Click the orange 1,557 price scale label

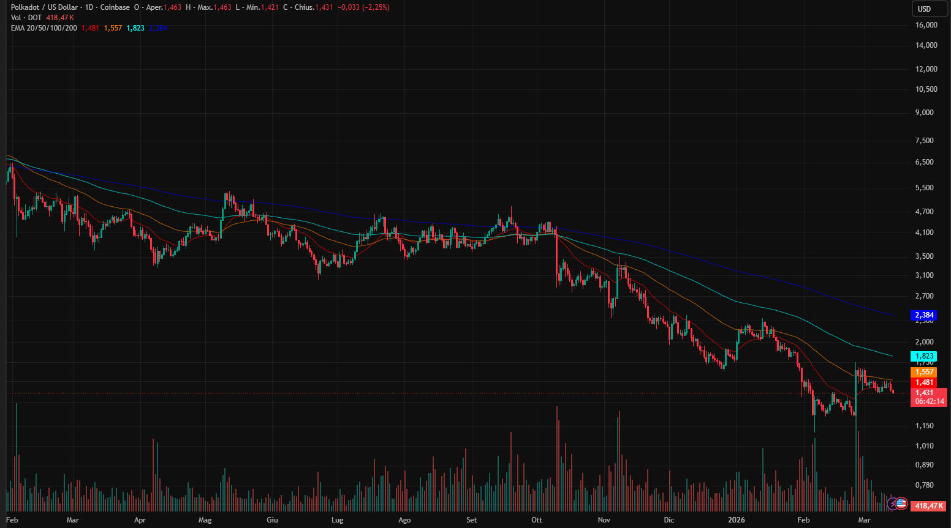924,372
